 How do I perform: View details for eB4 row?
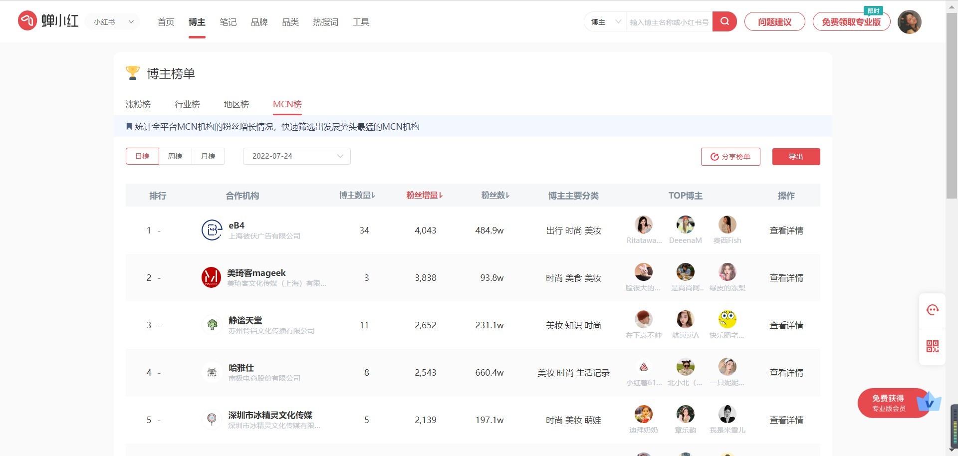(786, 230)
